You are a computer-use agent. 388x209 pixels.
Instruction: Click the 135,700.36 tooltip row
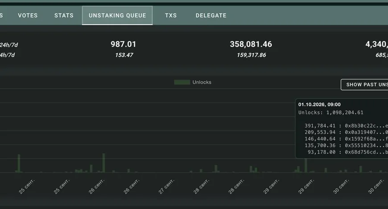[346, 146]
